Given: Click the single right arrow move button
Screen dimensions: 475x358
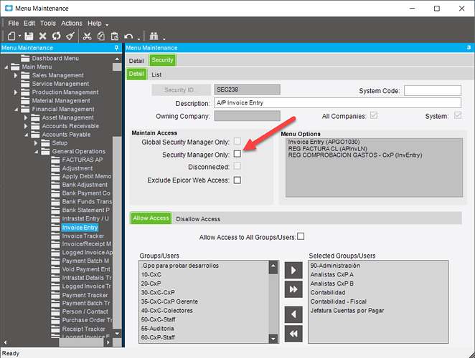Looking at the screenshot, I should pos(293,270).
